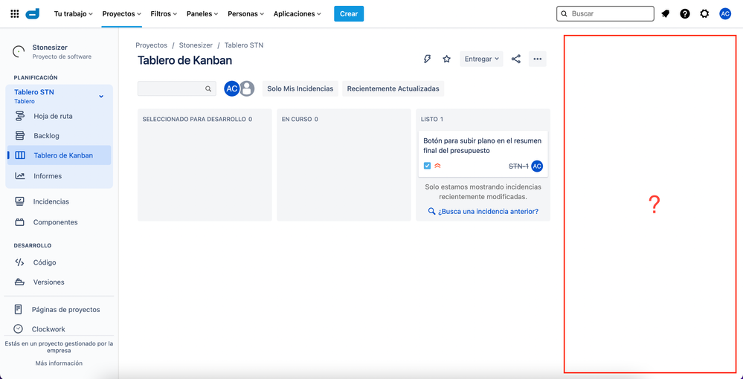Viewport: 743px width, 379px height.
Task: Click the SELECCIONADO PARA DESARROLLO column header
Action: click(x=197, y=120)
